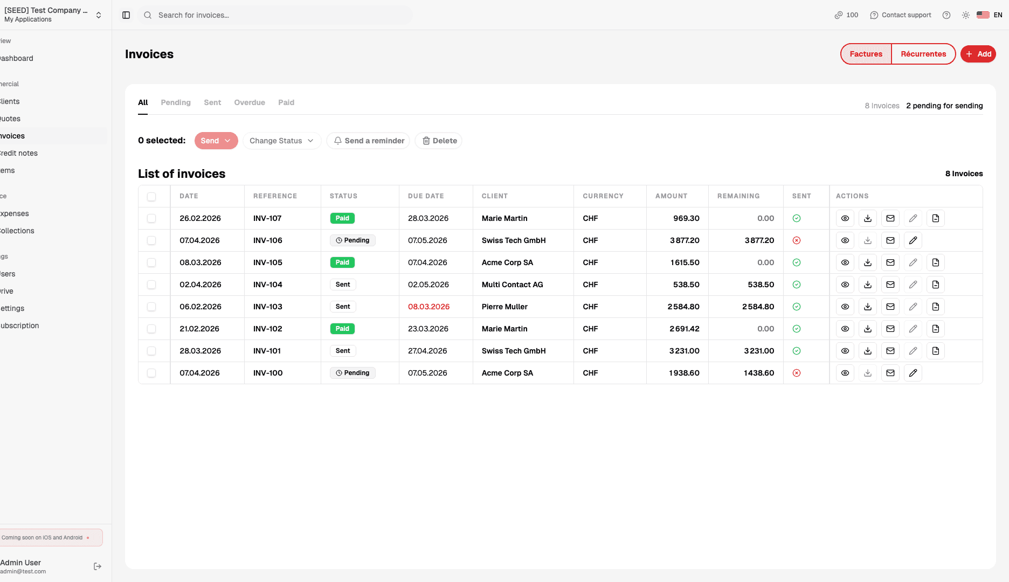The height and width of the screenshot is (582, 1009).
Task: Edit invoice INV-100 using the pencil icon
Action: tap(913, 372)
